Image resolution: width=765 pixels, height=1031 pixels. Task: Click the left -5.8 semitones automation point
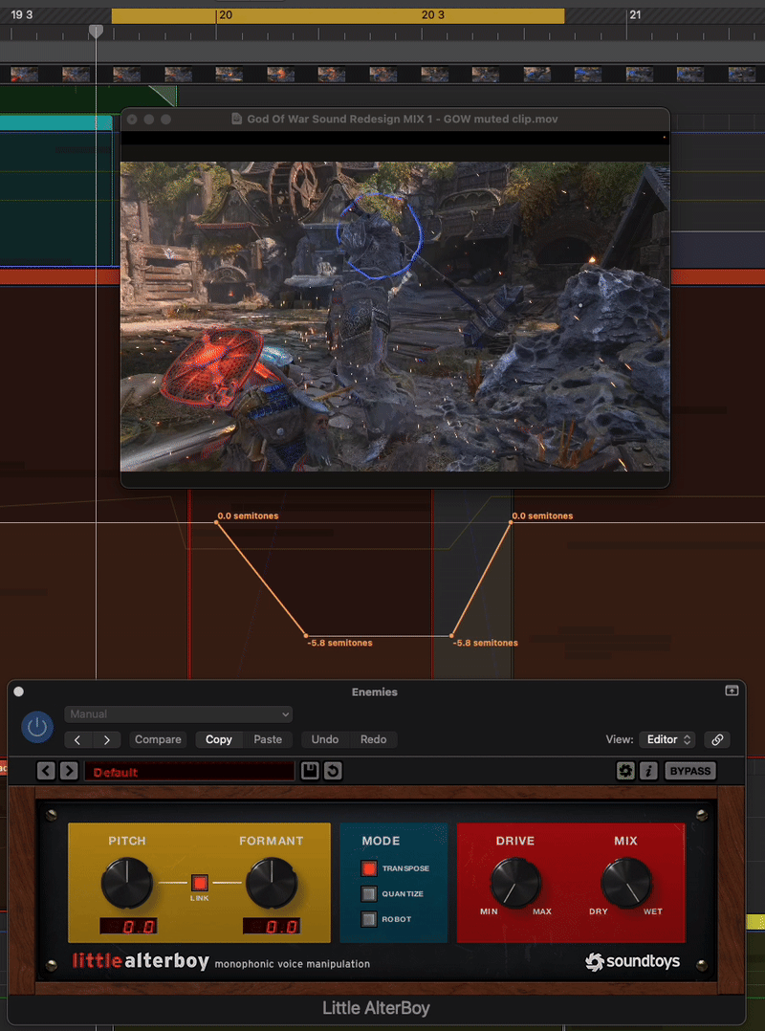click(x=306, y=636)
